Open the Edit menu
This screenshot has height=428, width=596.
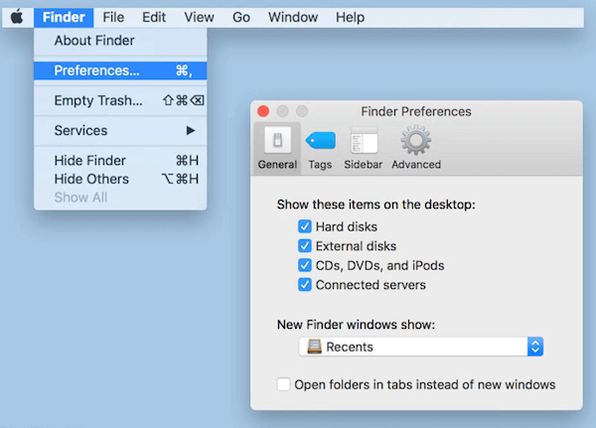tap(154, 18)
